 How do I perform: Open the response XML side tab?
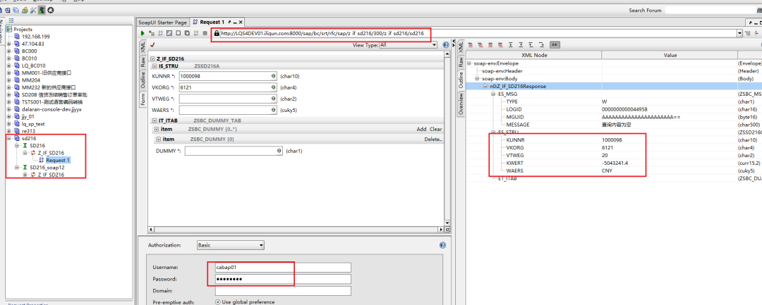pos(460,46)
